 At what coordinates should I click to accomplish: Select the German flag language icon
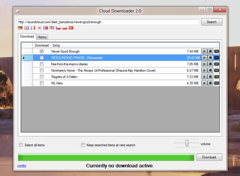coord(20,28)
